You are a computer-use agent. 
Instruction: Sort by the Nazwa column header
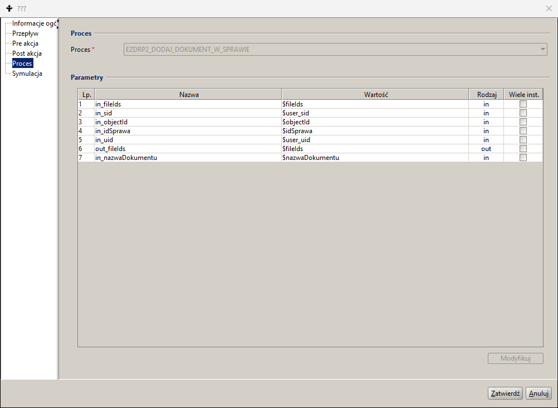pos(188,94)
